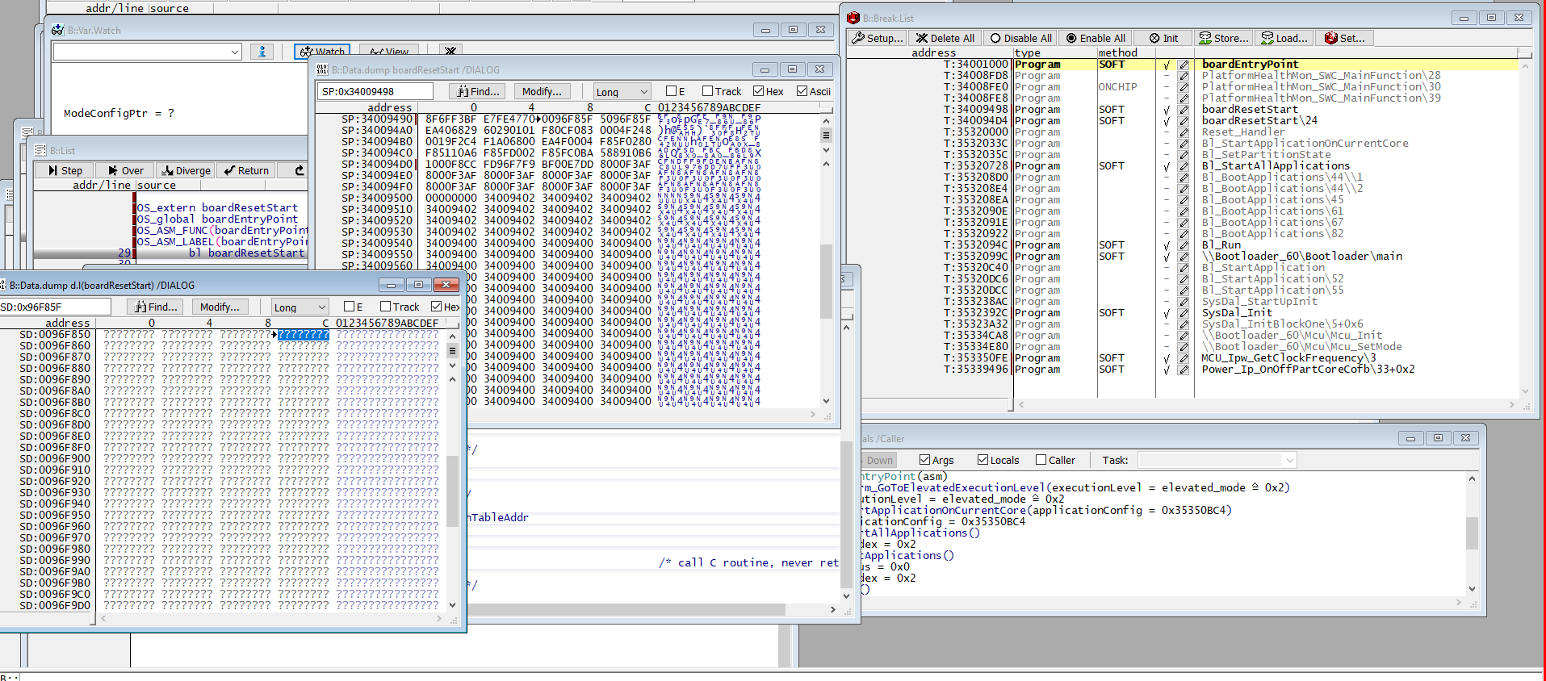Click Init in the Break.List toolbar
Image resolution: width=1546 pixels, height=681 pixels.
(x=1163, y=38)
